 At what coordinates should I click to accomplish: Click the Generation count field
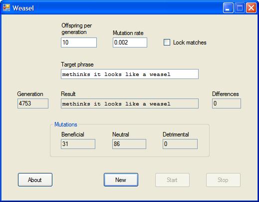point(33,103)
